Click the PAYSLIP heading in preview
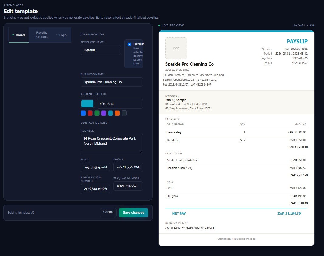 pos(297,42)
